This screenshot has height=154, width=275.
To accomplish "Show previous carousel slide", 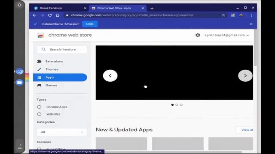I will [110, 76].
